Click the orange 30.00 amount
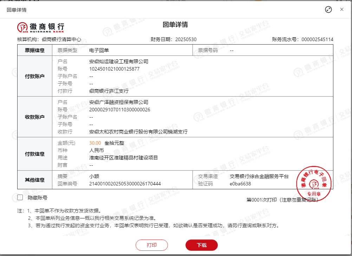Screen dimensions: 352x256 (95, 143)
